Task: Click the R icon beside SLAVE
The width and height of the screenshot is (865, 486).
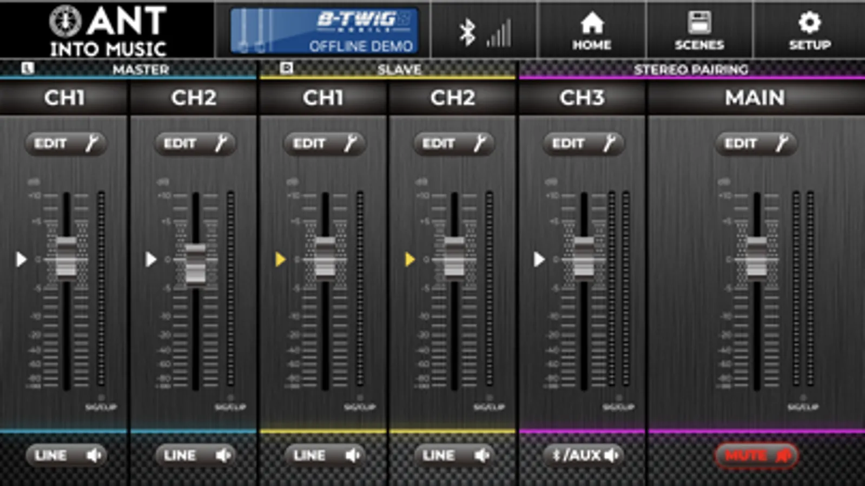Action: tap(287, 68)
